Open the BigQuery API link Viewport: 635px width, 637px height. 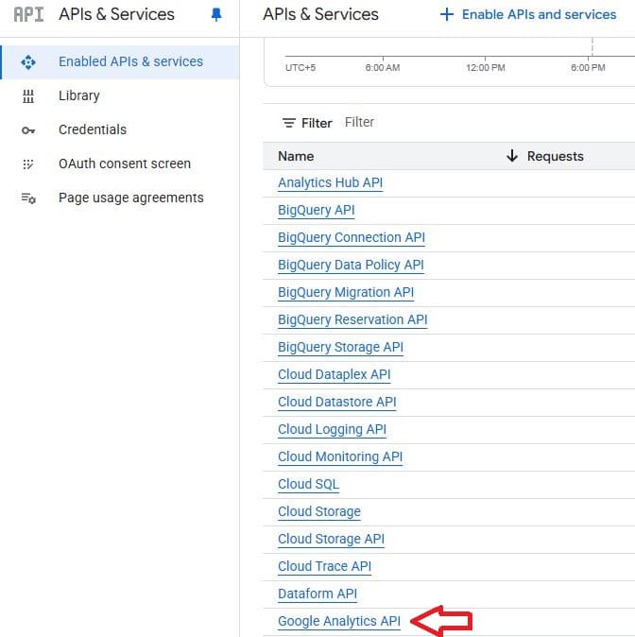[317, 210]
